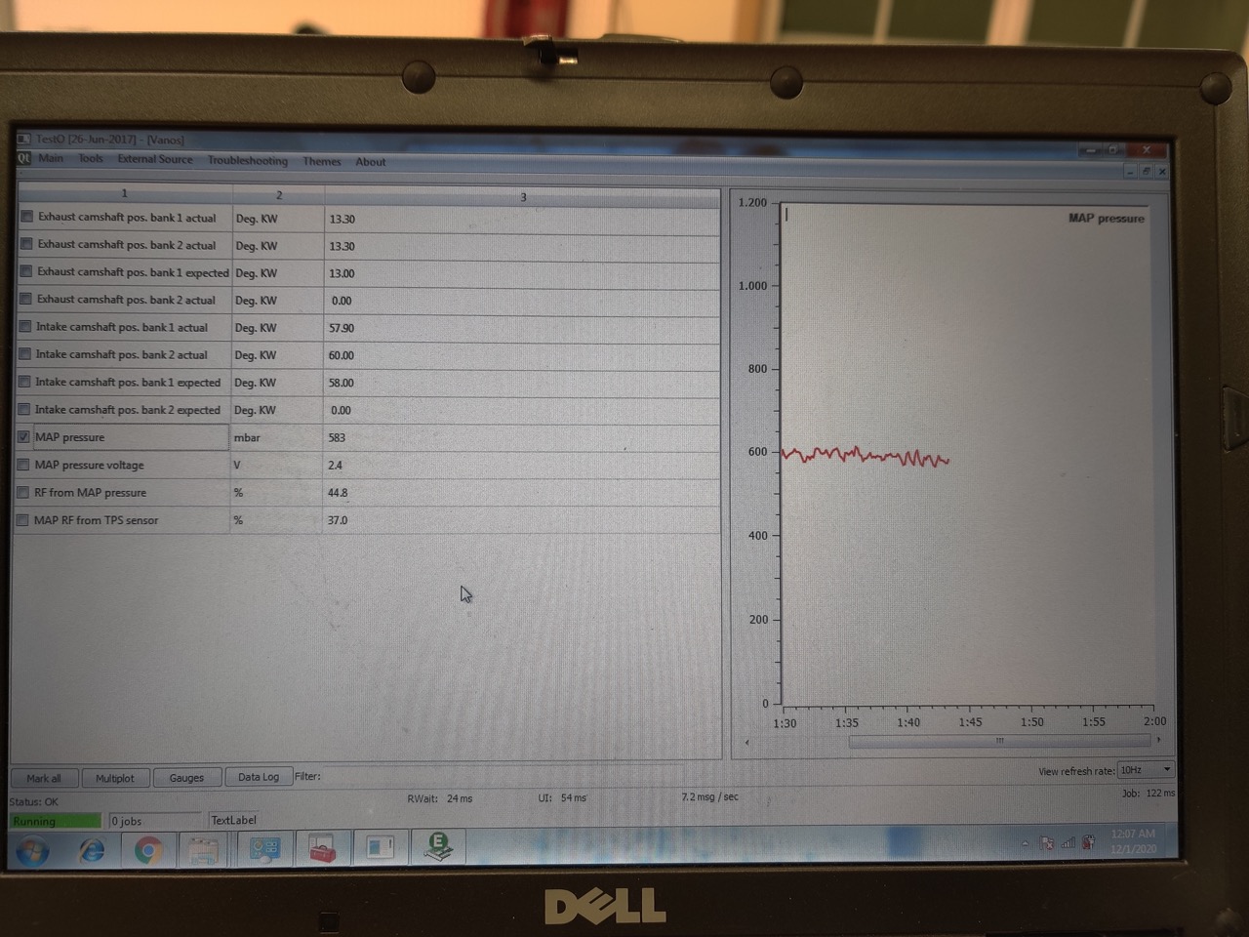Open the red toolbox taskbar icon

coord(322,848)
